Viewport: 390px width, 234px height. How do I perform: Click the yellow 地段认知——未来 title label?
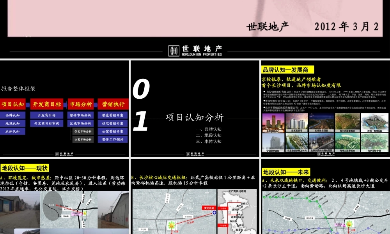point(286,172)
